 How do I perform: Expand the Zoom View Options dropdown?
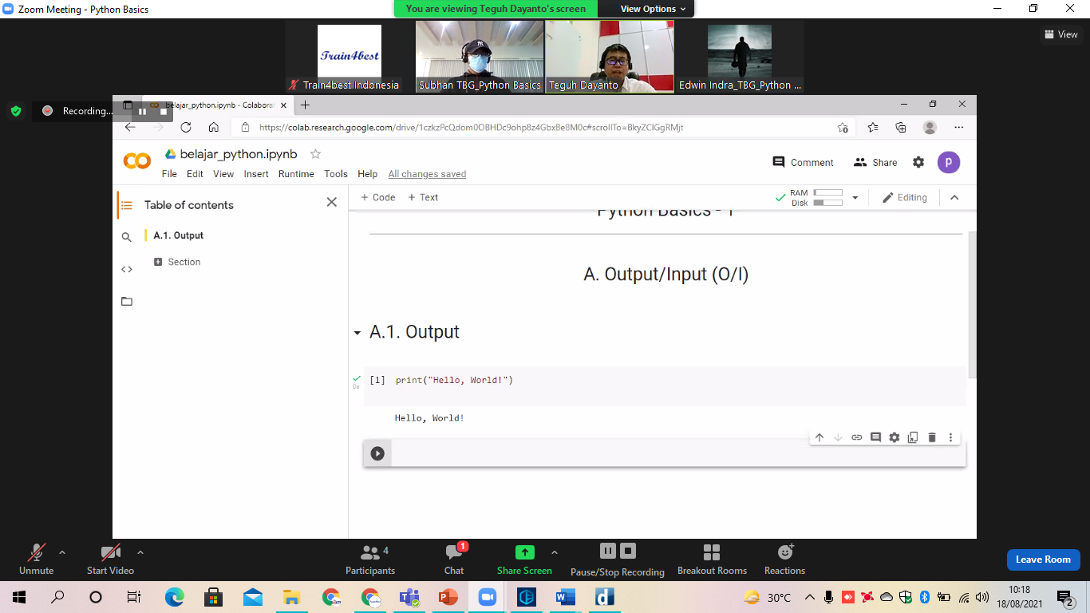tap(648, 9)
